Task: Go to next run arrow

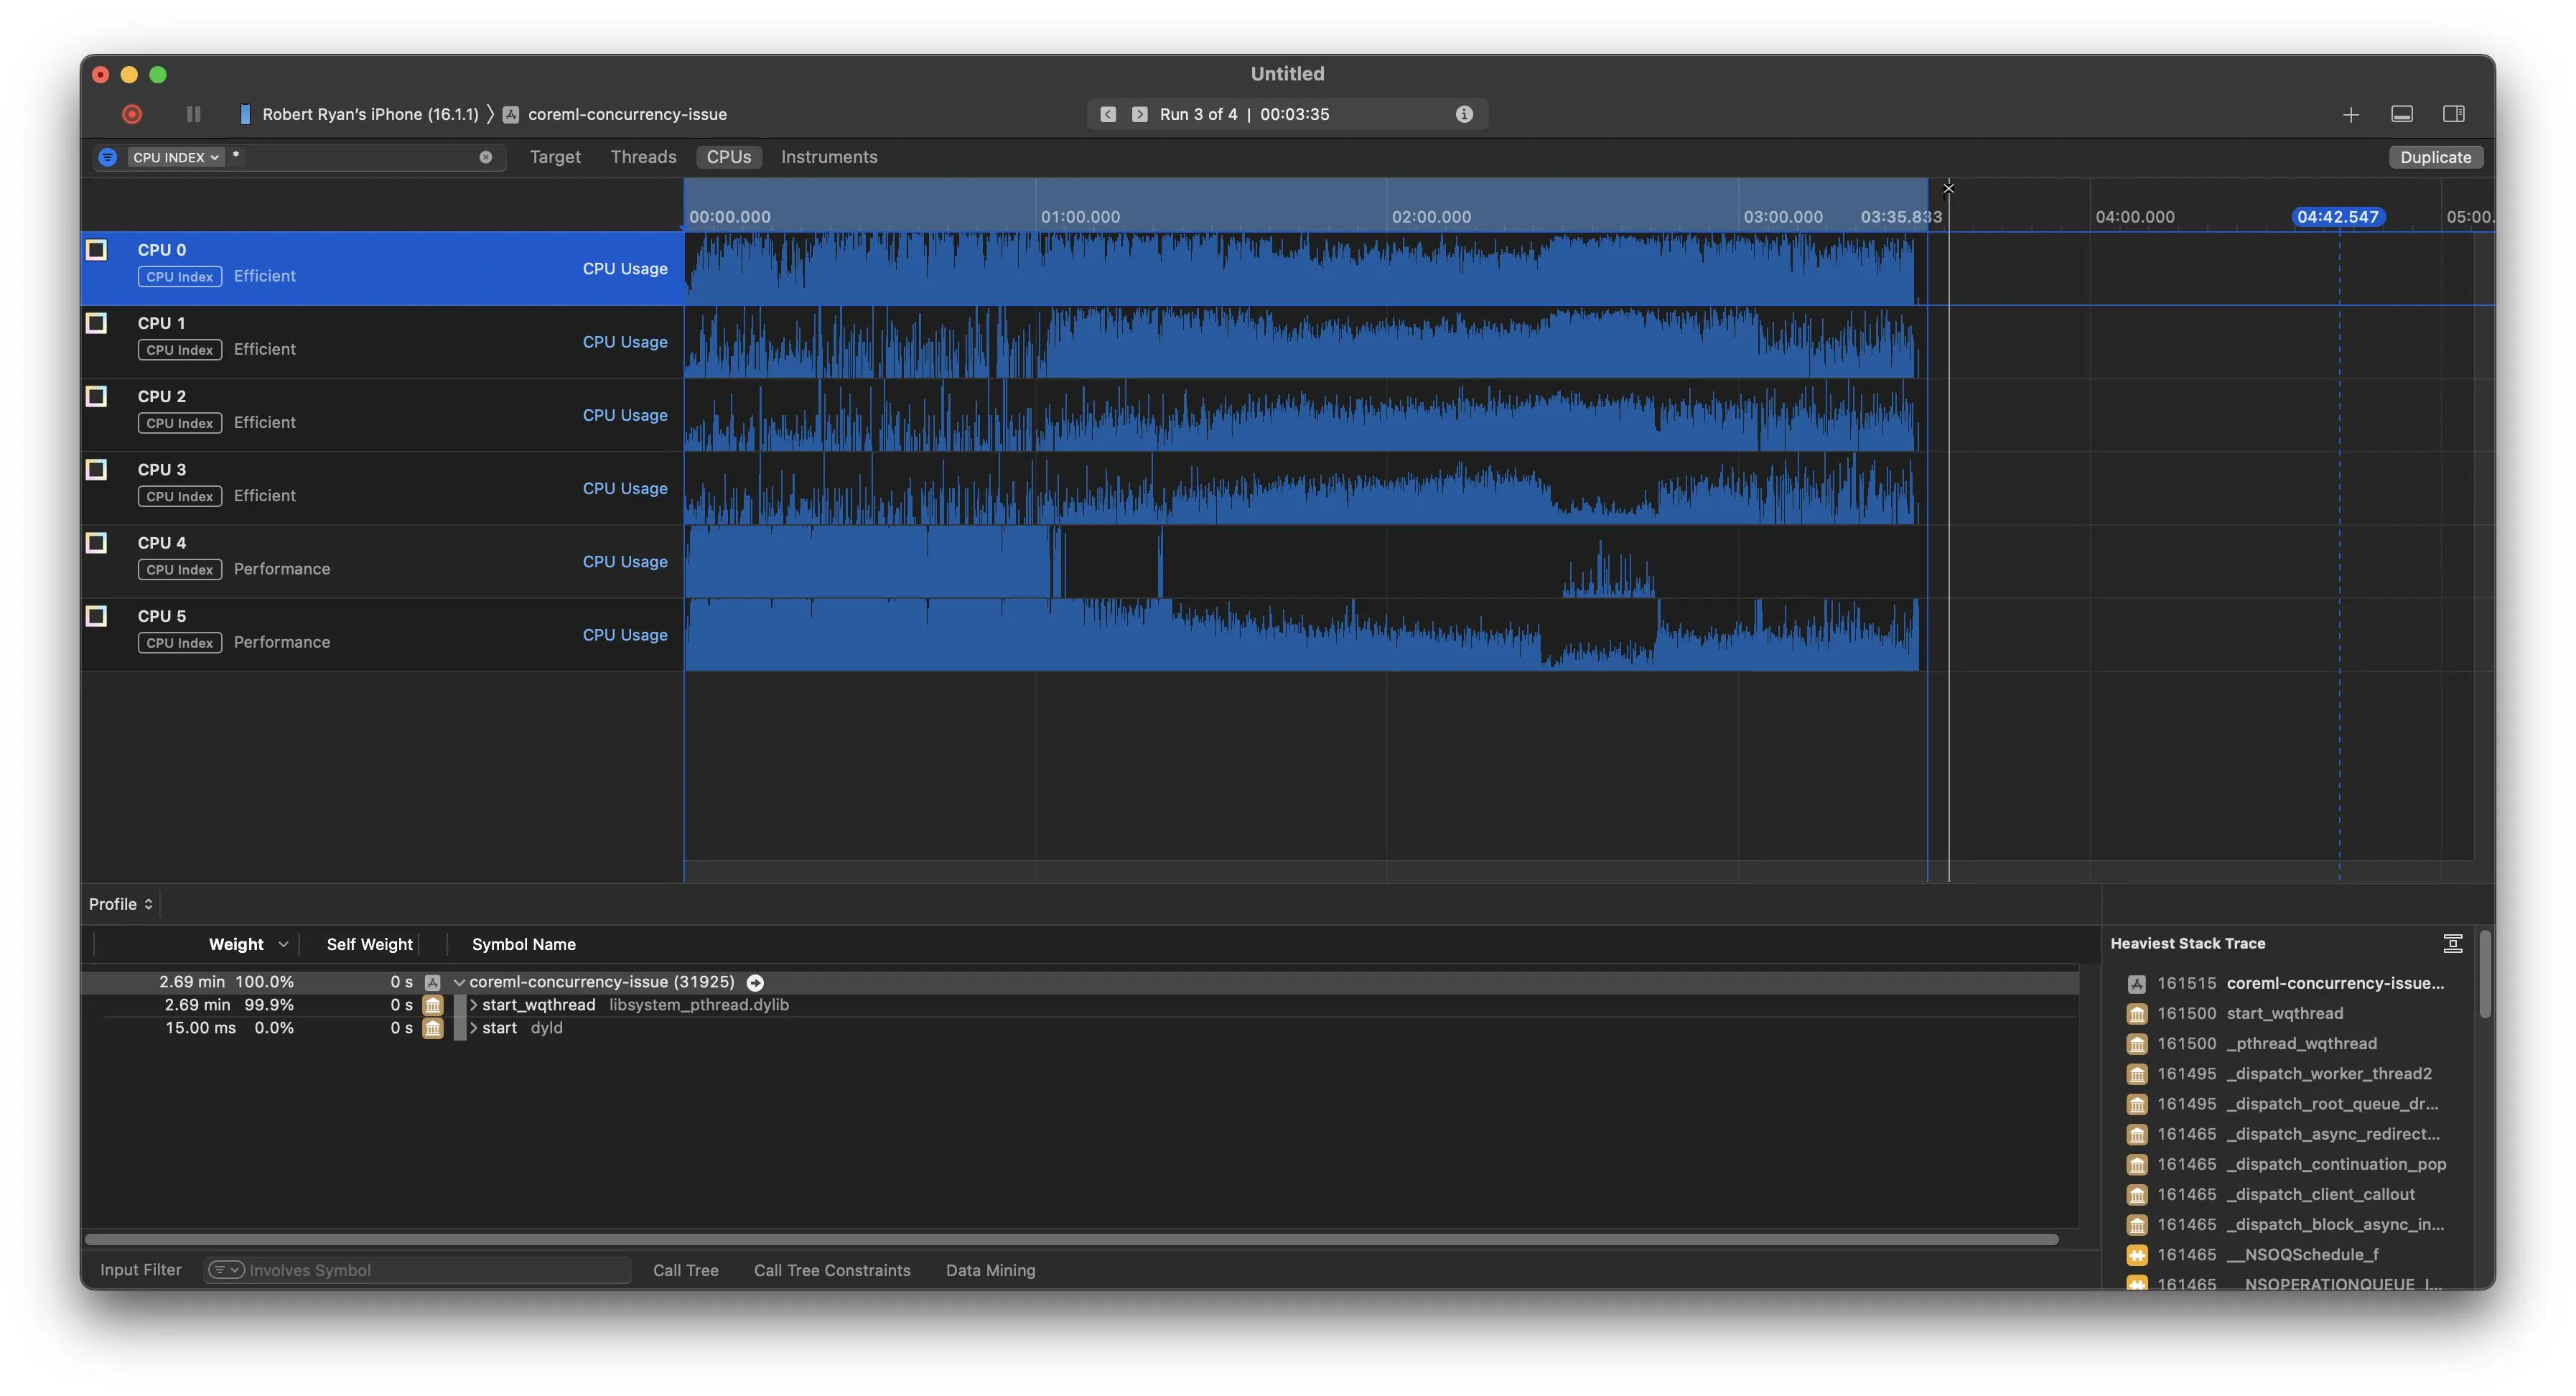Action: point(1139,114)
